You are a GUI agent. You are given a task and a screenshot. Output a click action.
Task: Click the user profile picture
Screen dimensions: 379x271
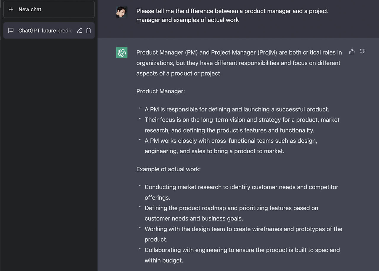click(122, 12)
